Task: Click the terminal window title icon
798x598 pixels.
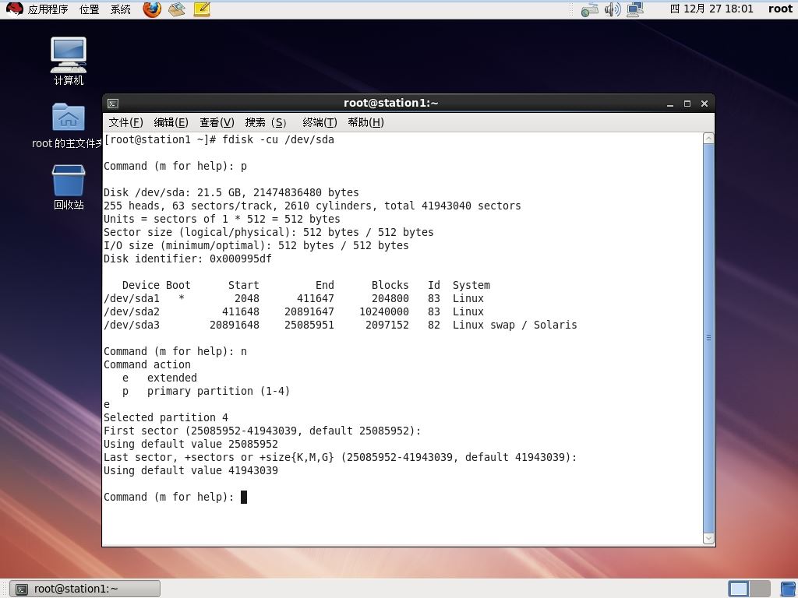Action: tap(113, 104)
